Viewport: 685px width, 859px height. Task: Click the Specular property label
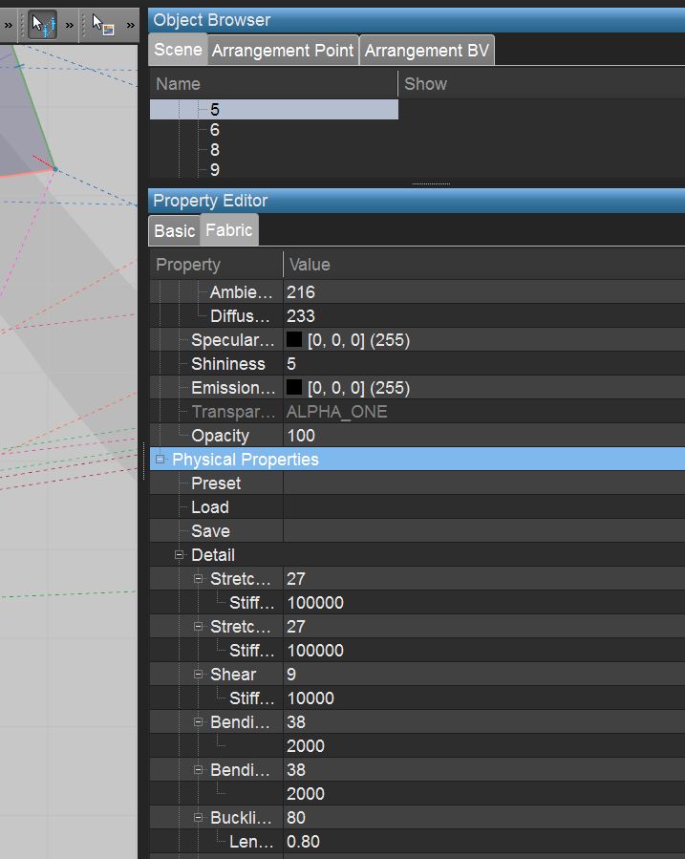tap(232, 340)
